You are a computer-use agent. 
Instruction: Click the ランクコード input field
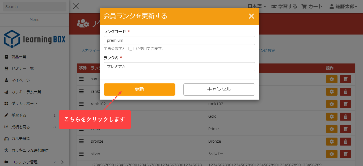(179, 40)
